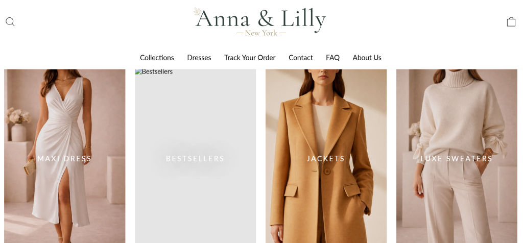523x243 pixels.
Task: Click the BESTSELLERS collection label
Action: [x=195, y=159]
